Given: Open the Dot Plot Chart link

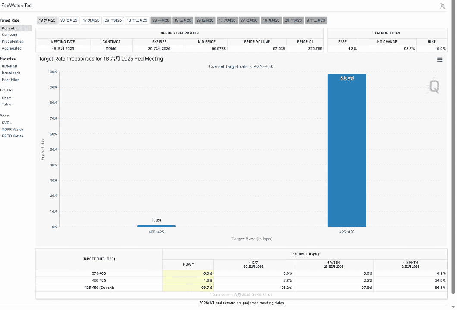Looking at the screenshot, I should point(6,98).
